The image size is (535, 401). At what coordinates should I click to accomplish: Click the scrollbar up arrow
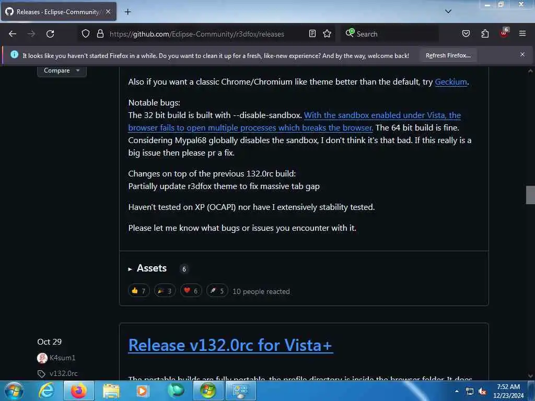530,71
